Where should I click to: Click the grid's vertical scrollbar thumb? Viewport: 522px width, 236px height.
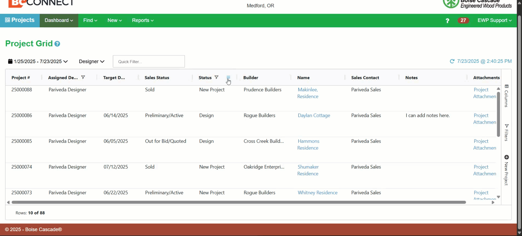(x=498, y=114)
